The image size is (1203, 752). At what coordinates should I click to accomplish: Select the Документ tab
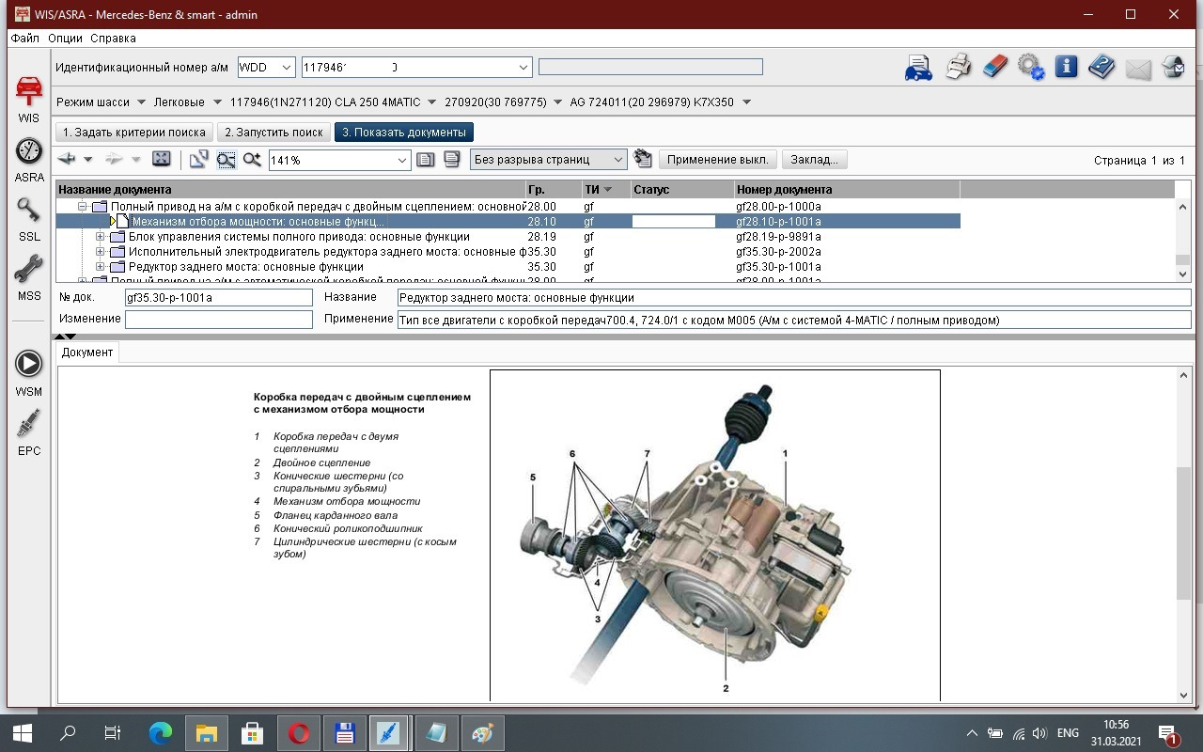point(87,352)
